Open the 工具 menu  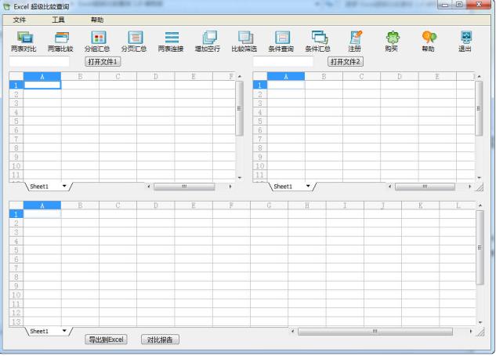pos(59,20)
